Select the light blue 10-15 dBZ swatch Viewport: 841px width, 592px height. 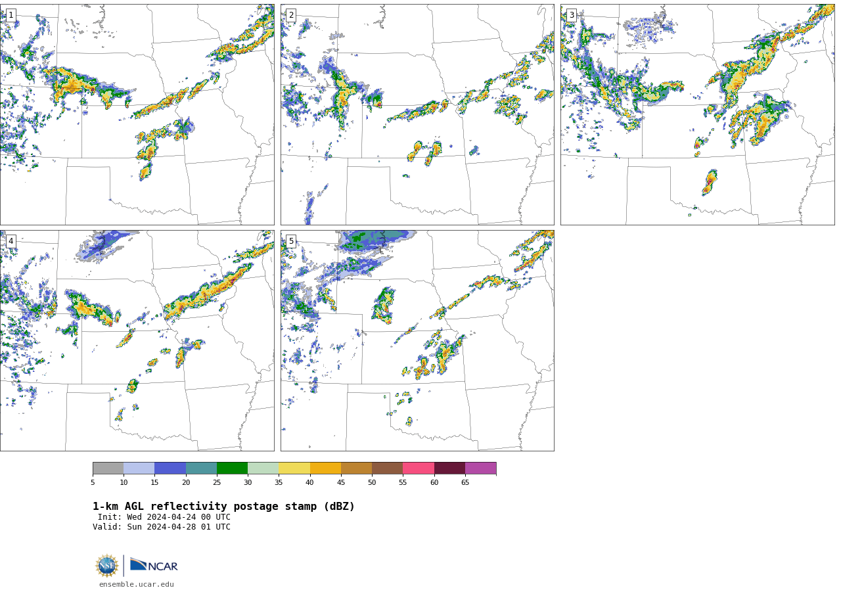[x=139, y=468]
